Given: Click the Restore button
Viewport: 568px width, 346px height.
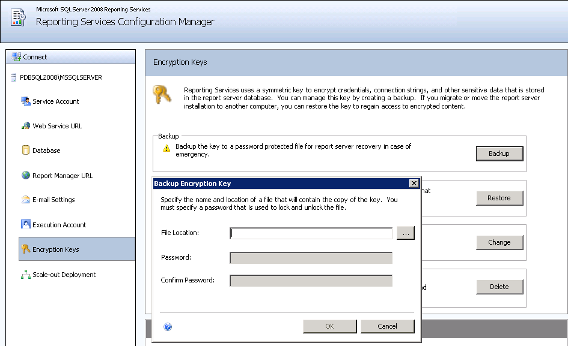Looking at the screenshot, I should 499,198.
